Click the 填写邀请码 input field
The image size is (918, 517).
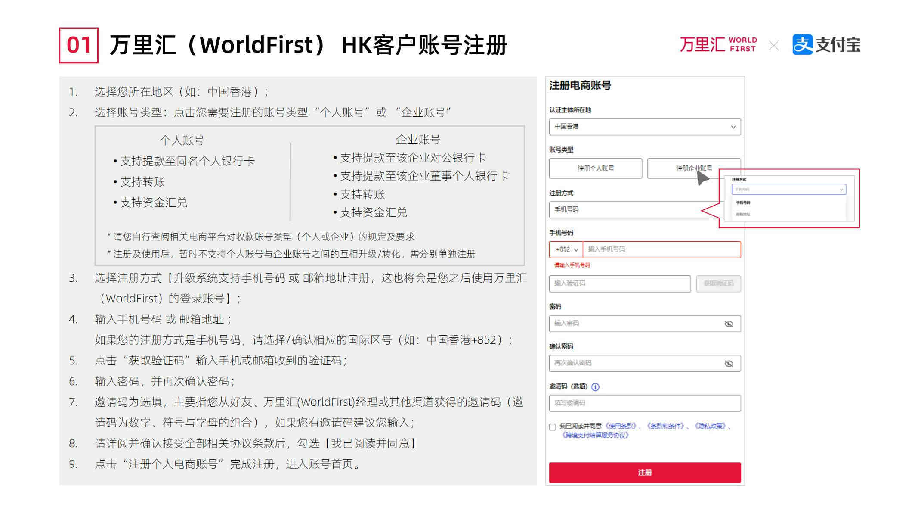point(645,403)
